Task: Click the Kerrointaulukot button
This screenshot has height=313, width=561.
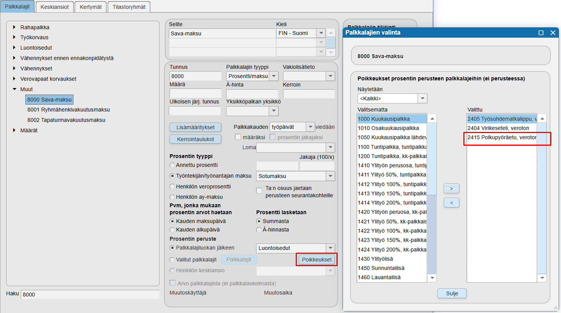Action: pos(195,139)
